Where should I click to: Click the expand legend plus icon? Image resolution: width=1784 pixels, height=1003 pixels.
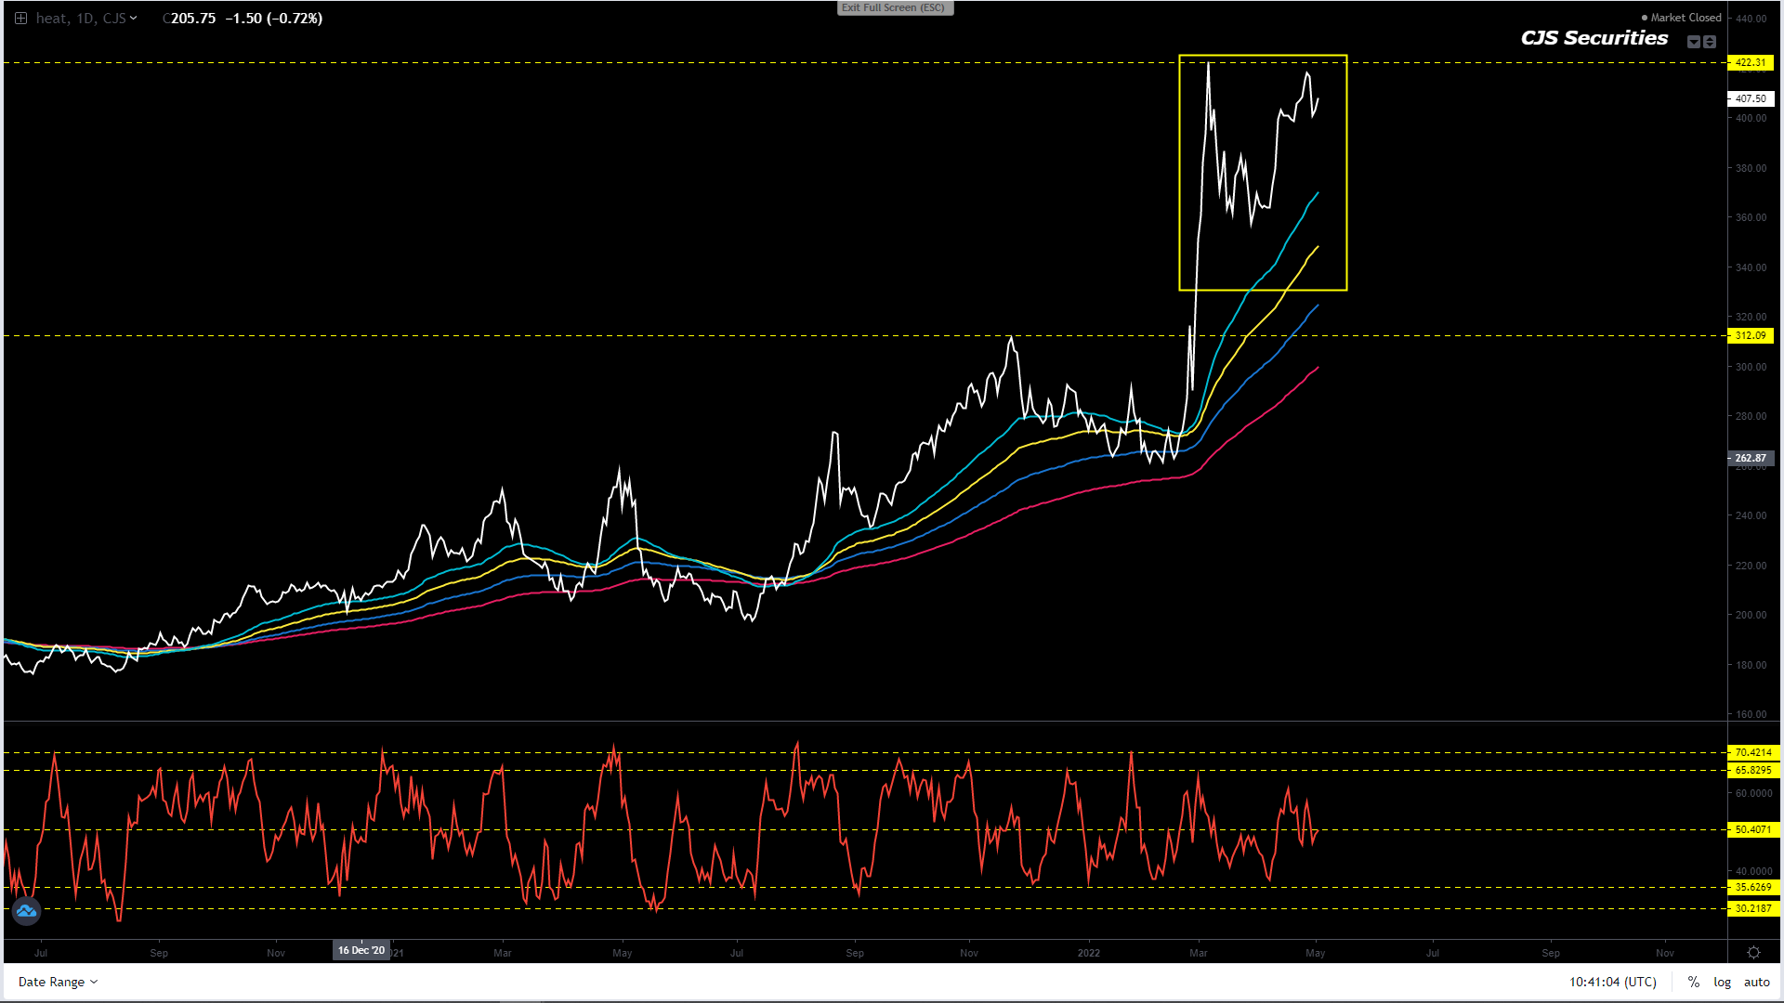(x=20, y=18)
